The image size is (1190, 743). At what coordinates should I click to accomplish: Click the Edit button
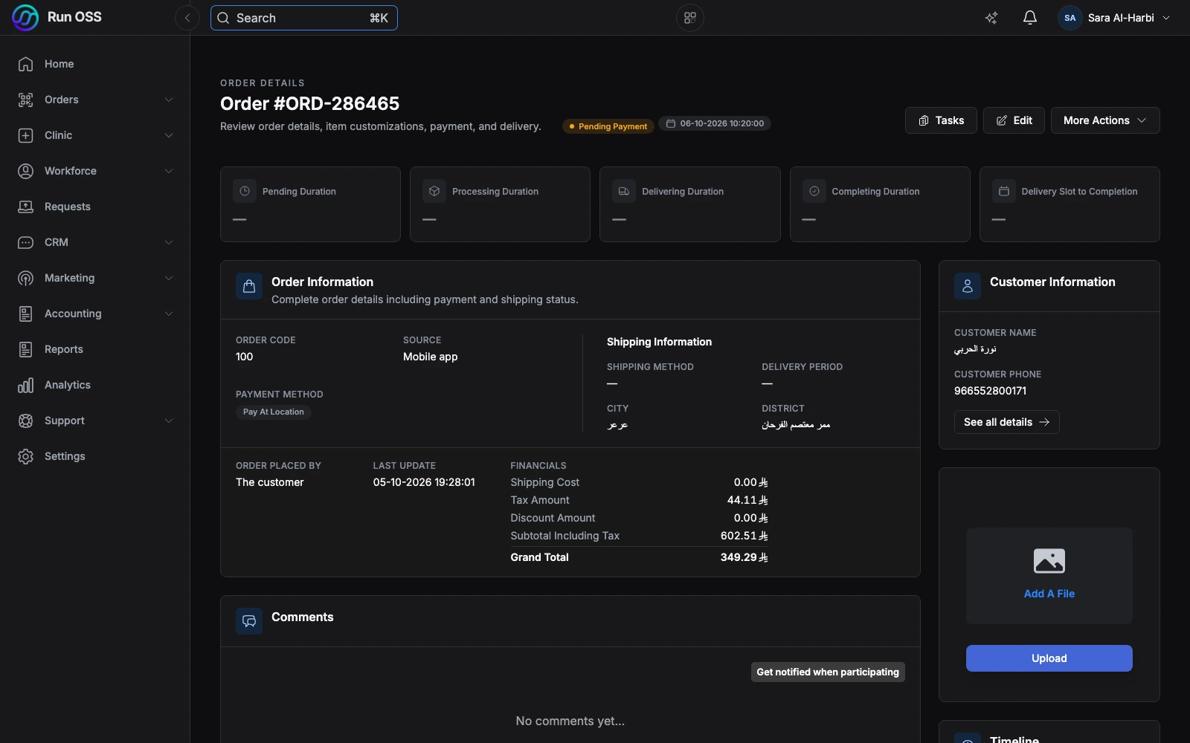point(1014,120)
